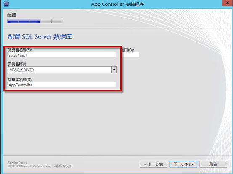Click the third filled progress bar segment
Image resolution: width=233 pixels, height=174 pixels.
click(x=35, y=21)
